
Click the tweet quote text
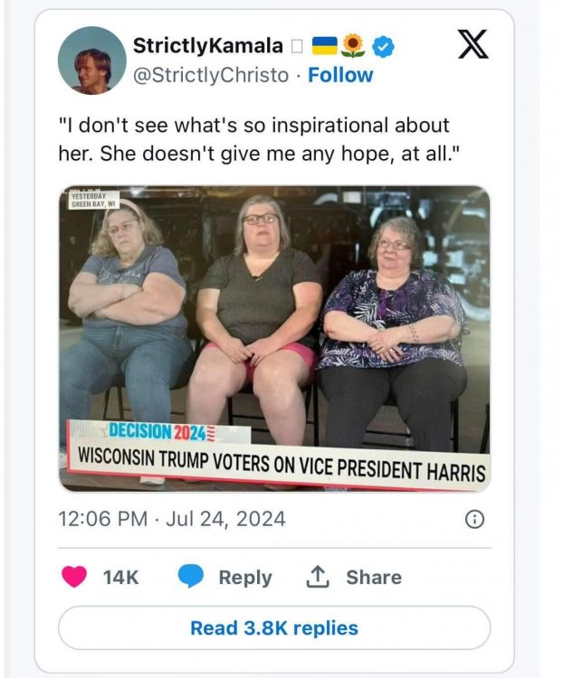coord(259,139)
